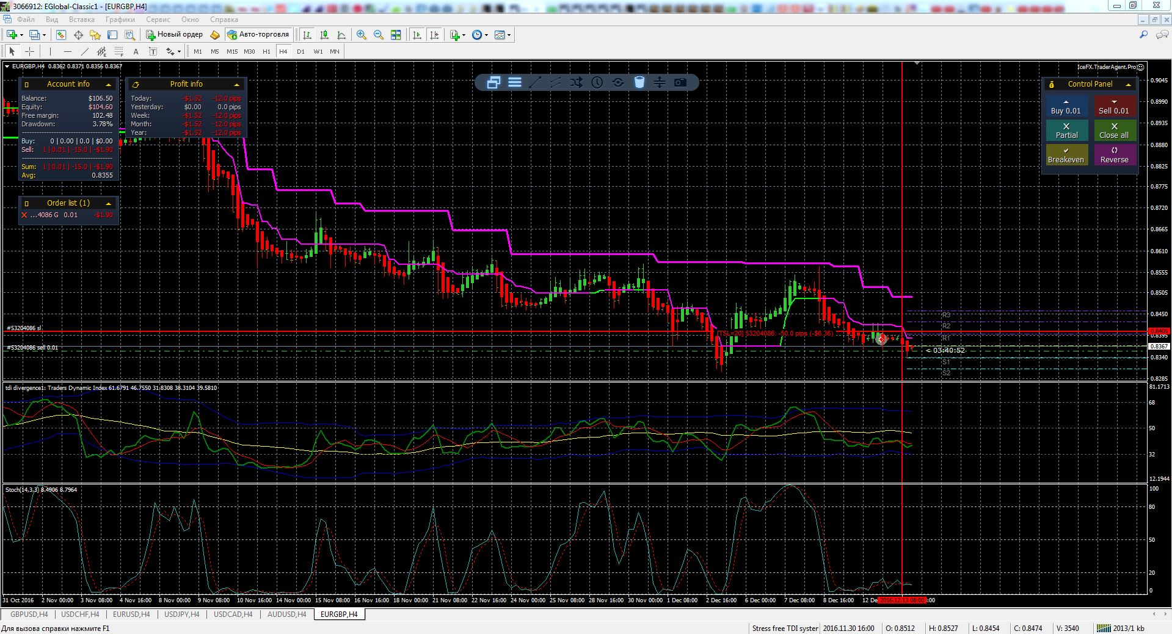The width and height of the screenshot is (1172, 634).
Task: Select the text 'A' tool
Action: (136, 51)
